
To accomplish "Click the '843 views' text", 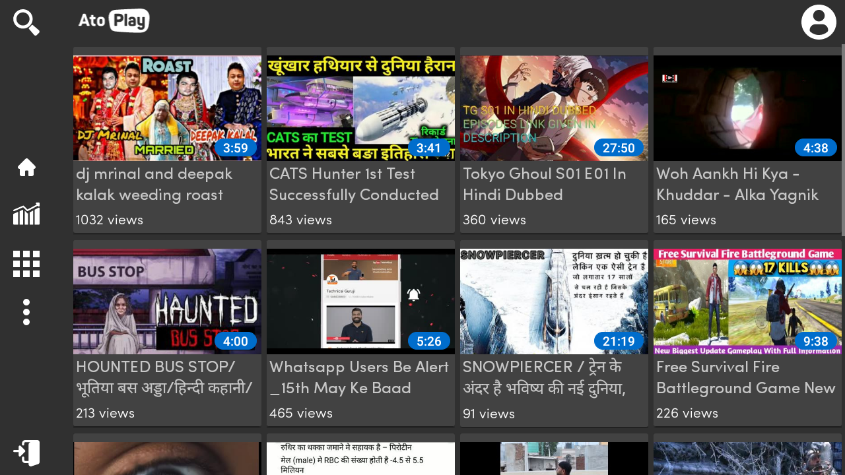I will click(300, 220).
